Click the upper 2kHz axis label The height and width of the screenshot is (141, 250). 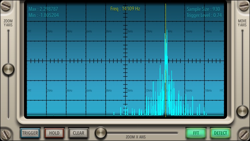click(x=50, y=31)
